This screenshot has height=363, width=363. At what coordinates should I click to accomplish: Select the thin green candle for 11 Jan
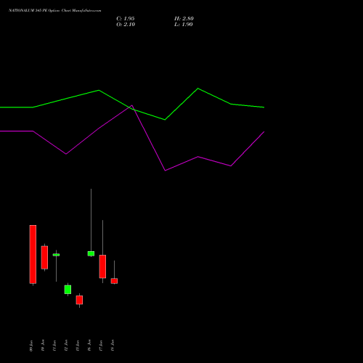pos(56,255)
